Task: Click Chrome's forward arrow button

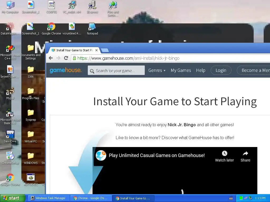Action: pyautogui.click(x=58, y=58)
